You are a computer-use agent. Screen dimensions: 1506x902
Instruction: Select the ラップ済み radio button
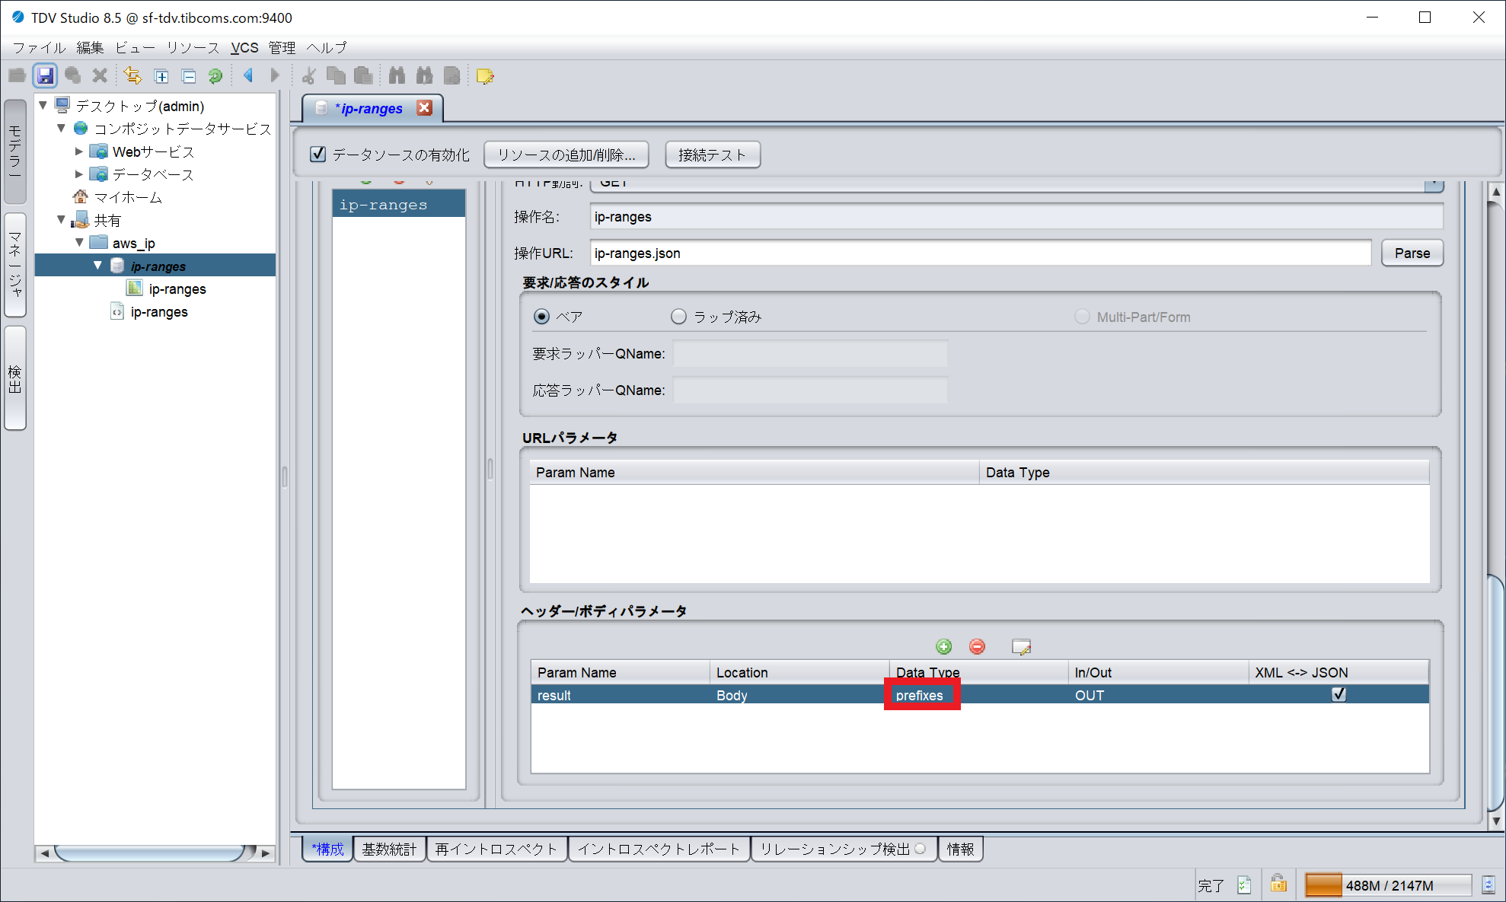678,317
